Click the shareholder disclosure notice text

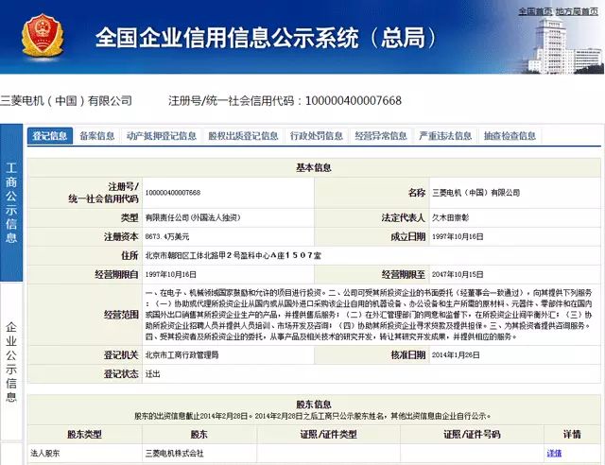(313, 416)
